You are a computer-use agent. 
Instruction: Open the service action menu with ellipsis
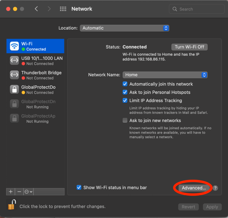pyautogui.click(x=29, y=192)
